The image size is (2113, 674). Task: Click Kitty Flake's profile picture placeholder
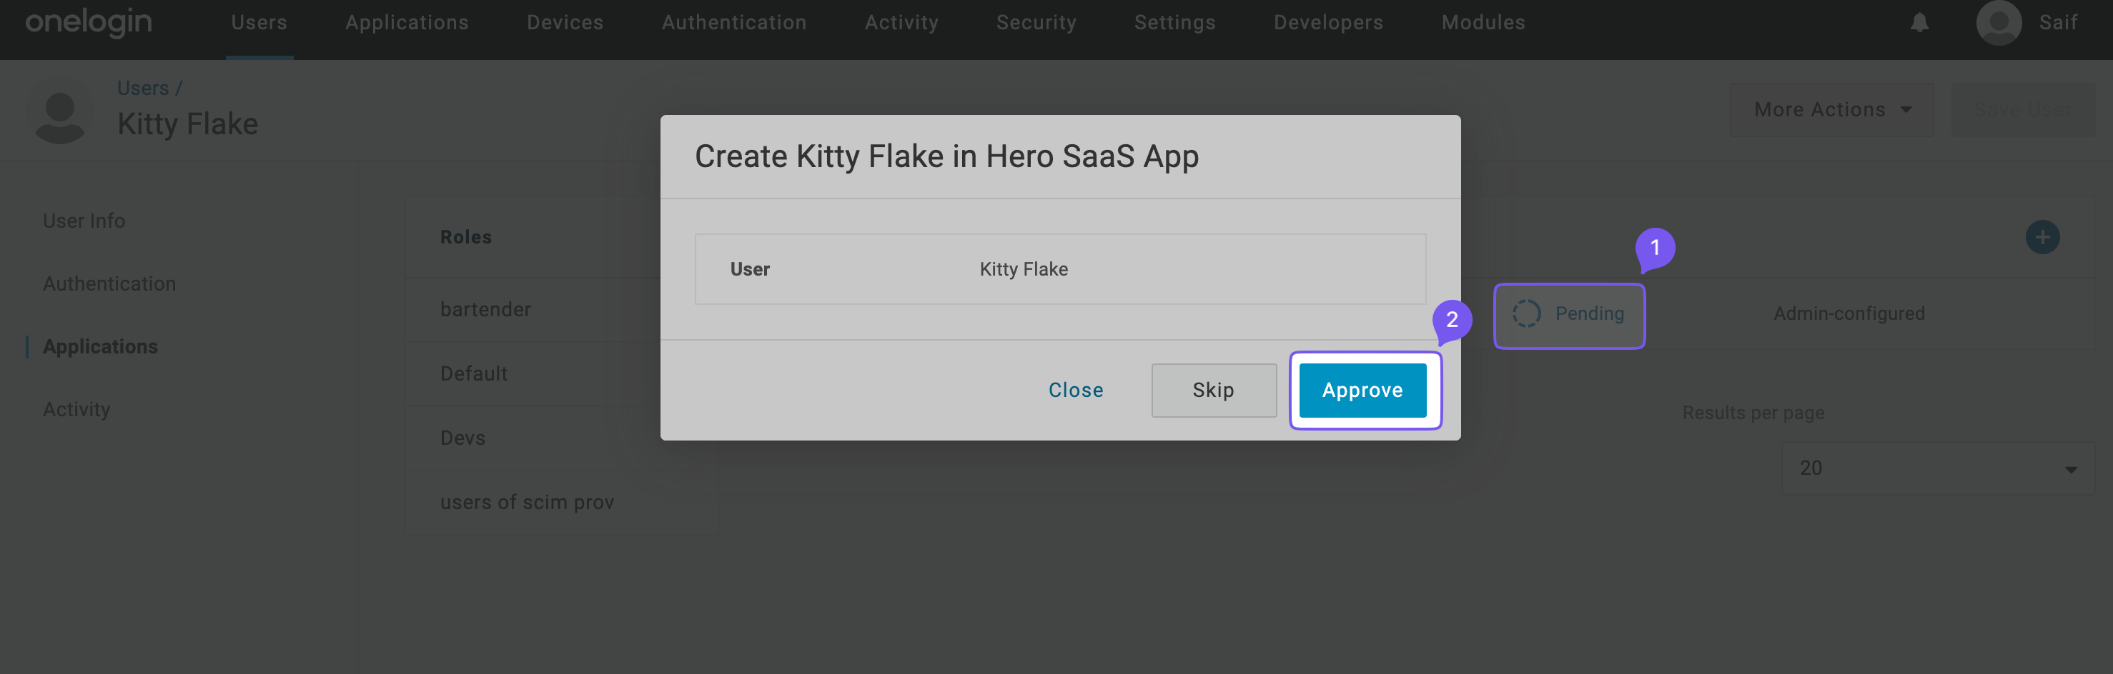(59, 111)
